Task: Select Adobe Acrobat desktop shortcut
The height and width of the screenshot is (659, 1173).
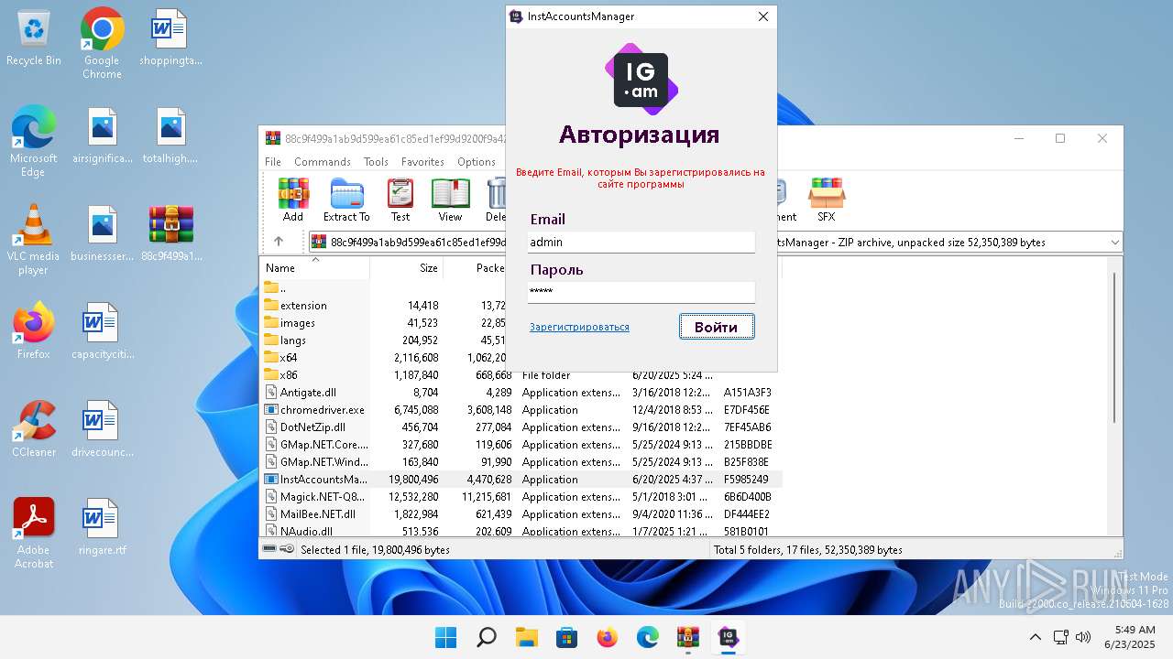Action: coord(34,533)
